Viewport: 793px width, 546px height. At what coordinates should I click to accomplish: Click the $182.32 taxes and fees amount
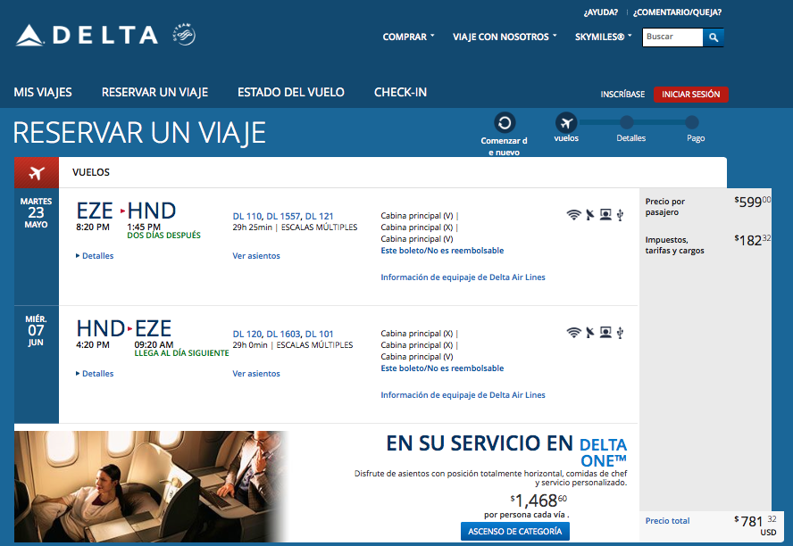pyautogui.click(x=753, y=240)
